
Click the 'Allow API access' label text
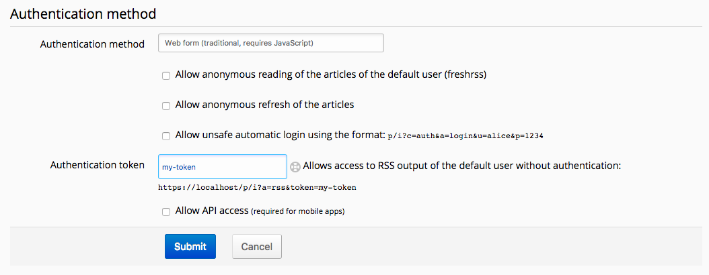tap(212, 211)
